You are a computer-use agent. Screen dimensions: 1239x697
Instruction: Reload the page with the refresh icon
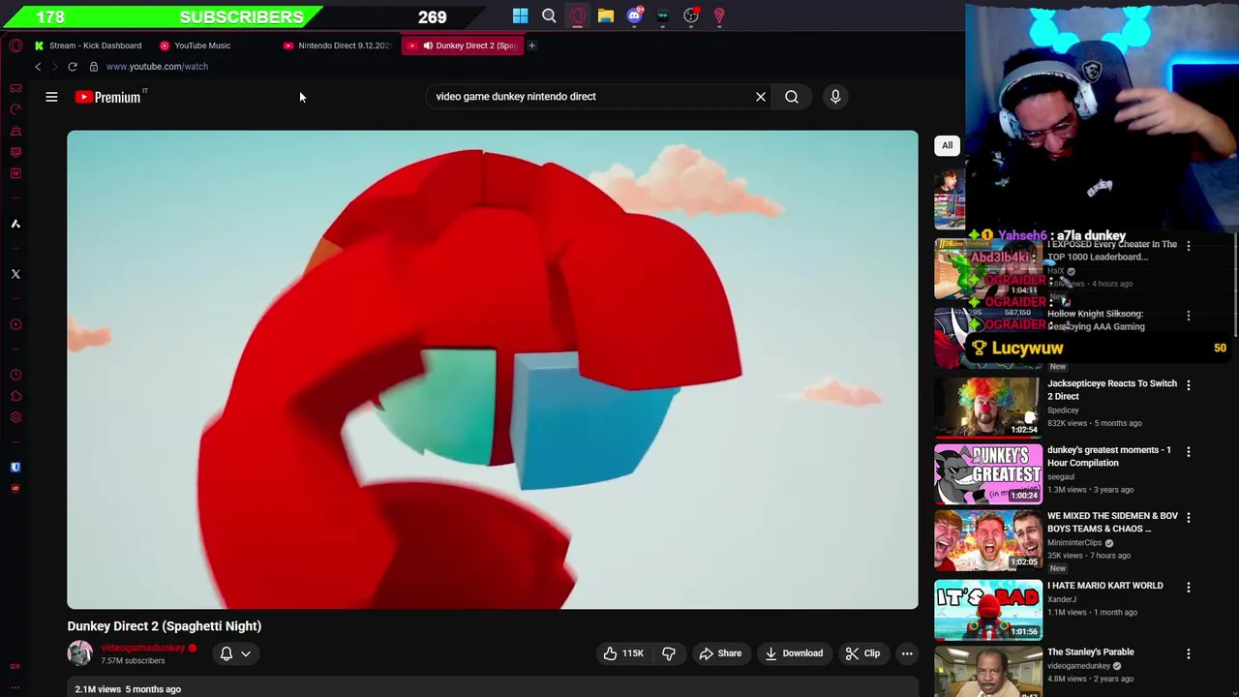[73, 67]
